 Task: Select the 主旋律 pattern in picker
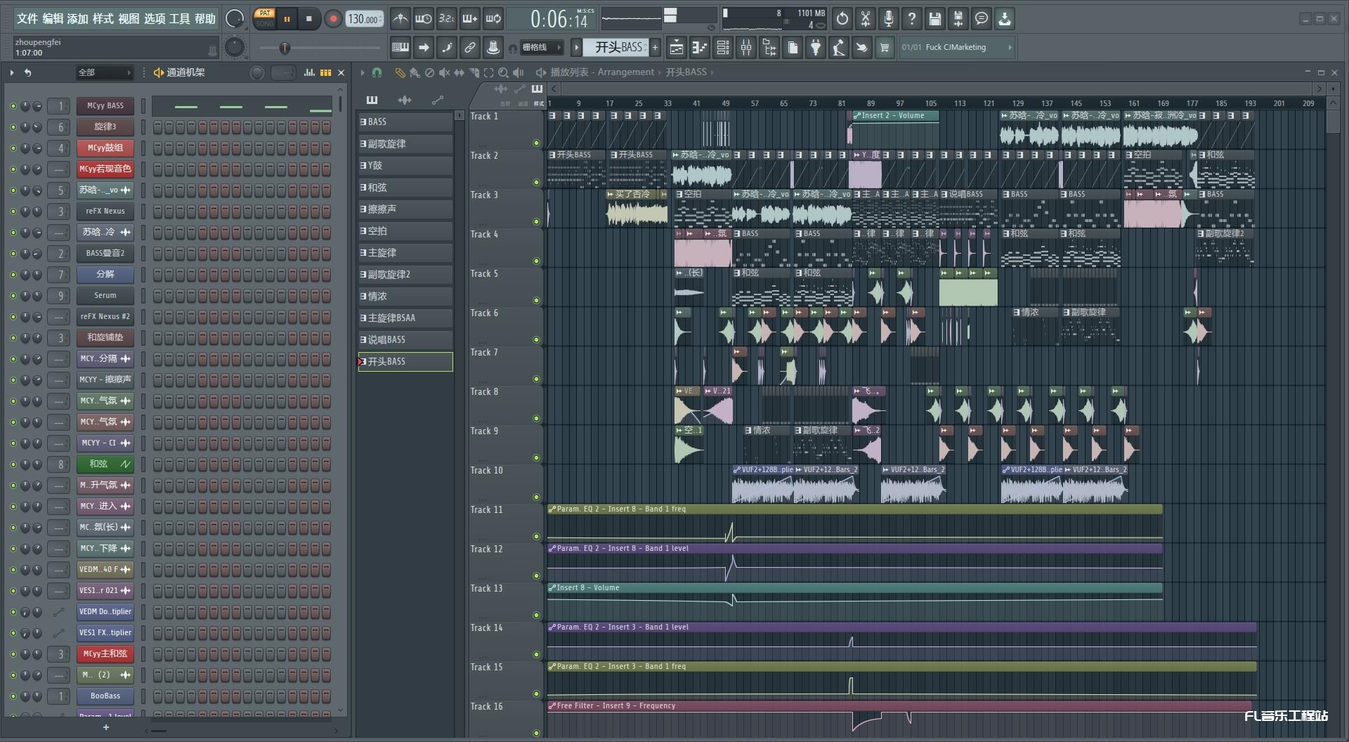pos(405,253)
